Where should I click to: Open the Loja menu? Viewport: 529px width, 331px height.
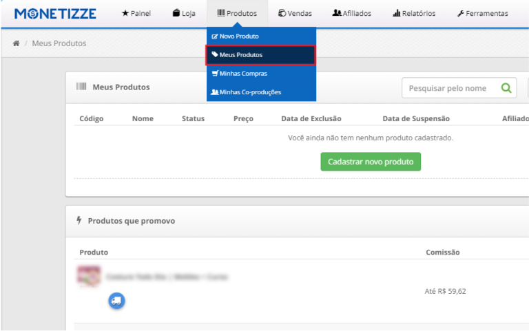pyautogui.click(x=183, y=13)
